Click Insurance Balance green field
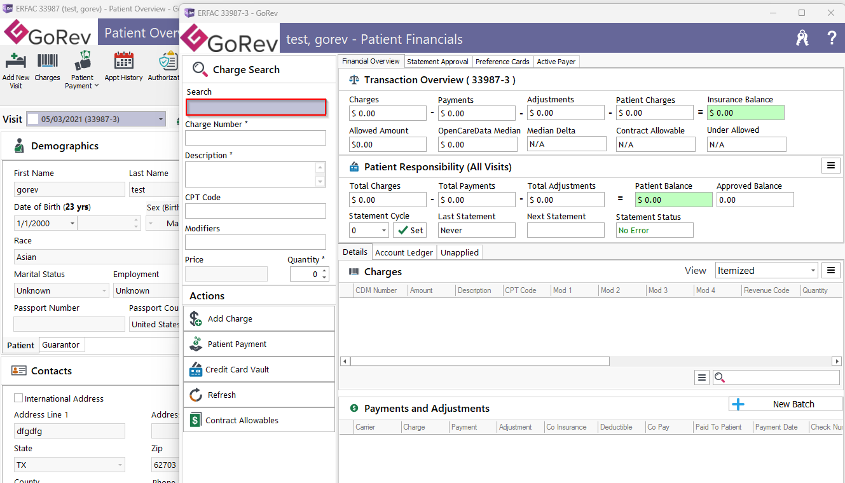Viewport: 845px width, 483px height. [x=746, y=112]
